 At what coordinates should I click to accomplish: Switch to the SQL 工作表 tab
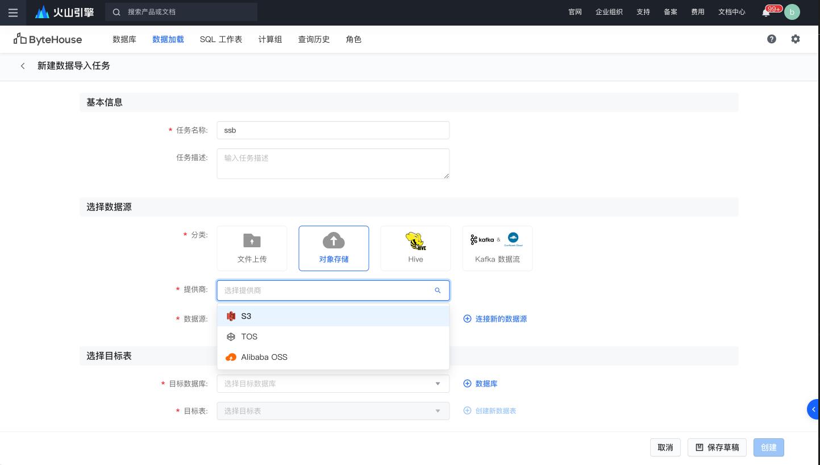coord(221,39)
